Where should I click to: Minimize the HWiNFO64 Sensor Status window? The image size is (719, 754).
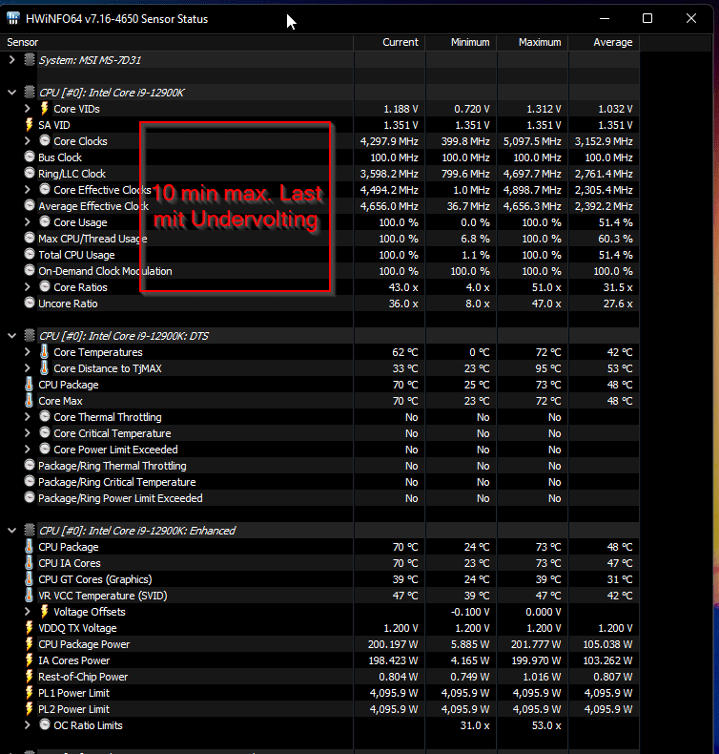[x=605, y=18]
